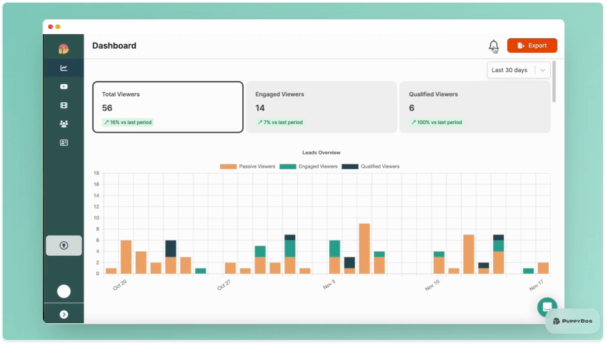The width and height of the screenshot is (607, 344).
Task: Open the people group icon in sidebar
Action: pos(64,124)
